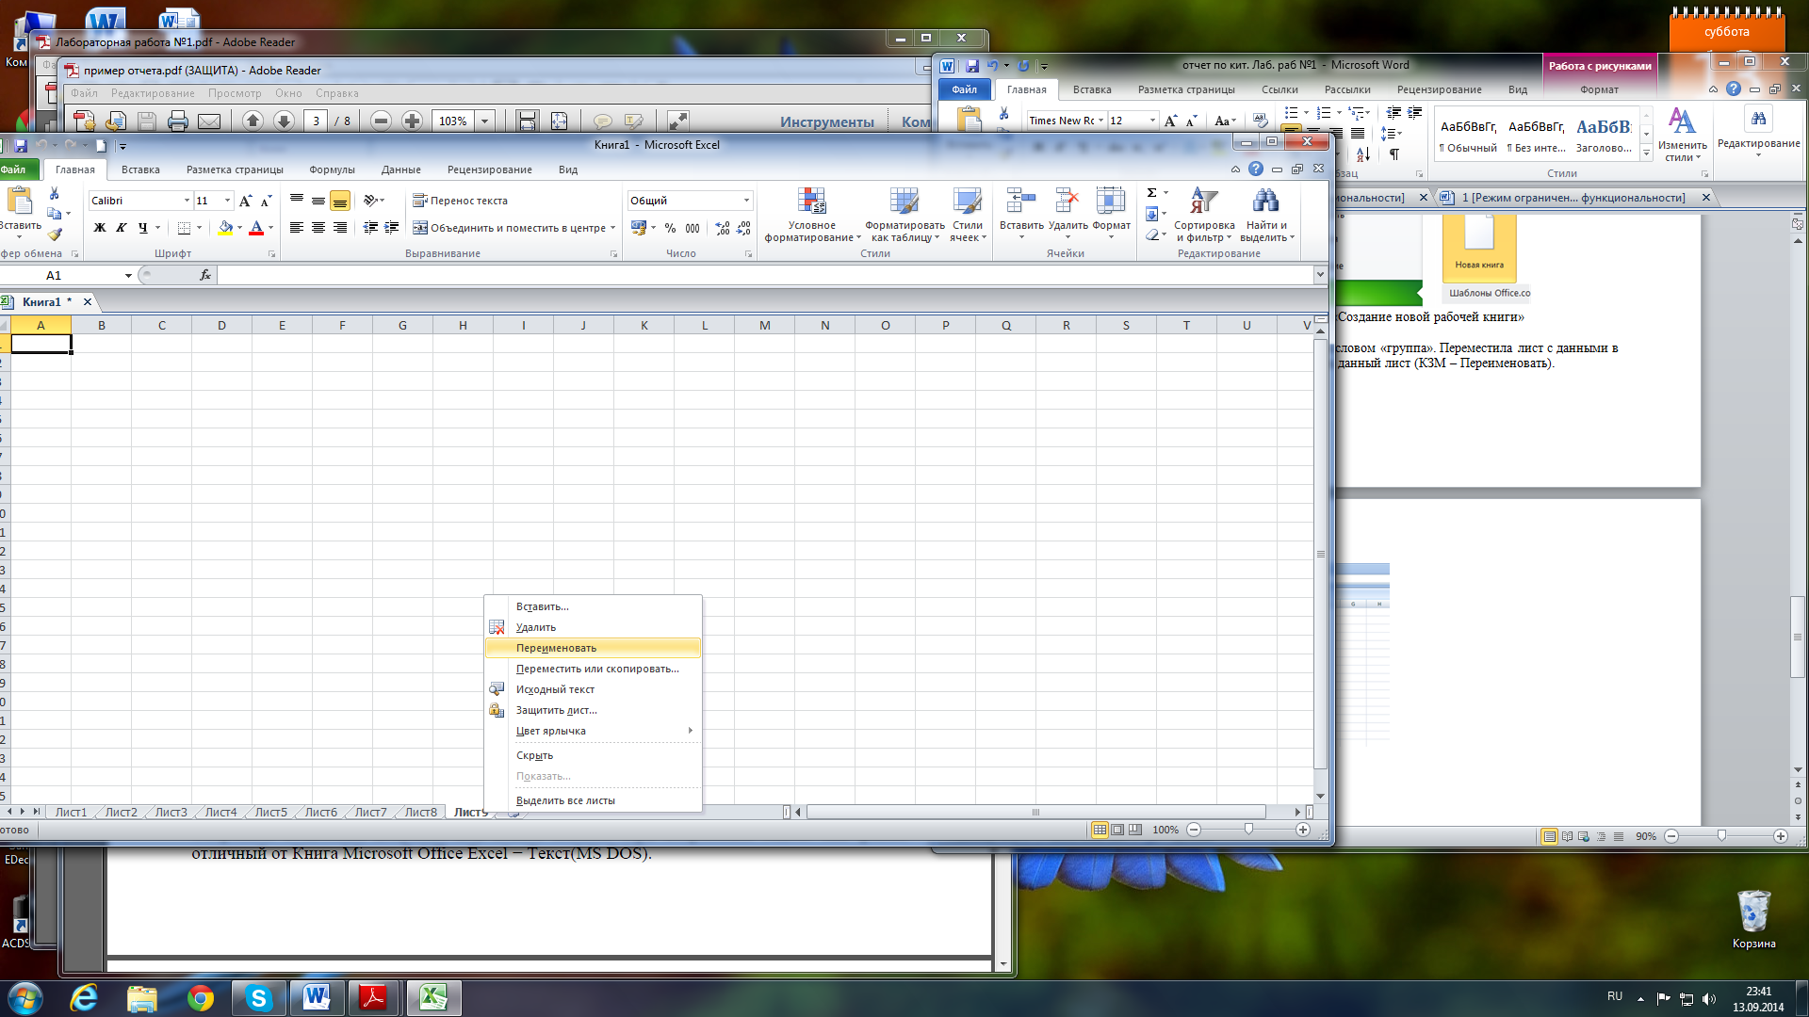Toggle bottom vertical align button in Excel

(340, 201)
